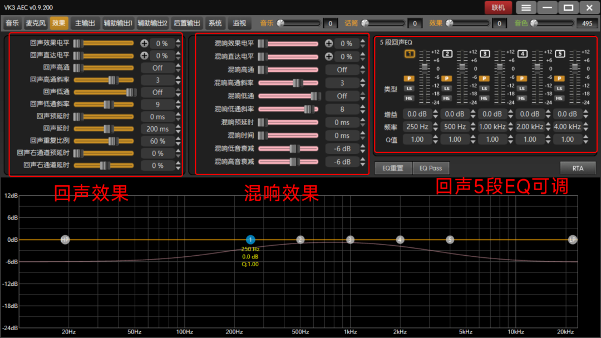Open the hamburger menu in title bar
The image size is (601, 338).
526,8
